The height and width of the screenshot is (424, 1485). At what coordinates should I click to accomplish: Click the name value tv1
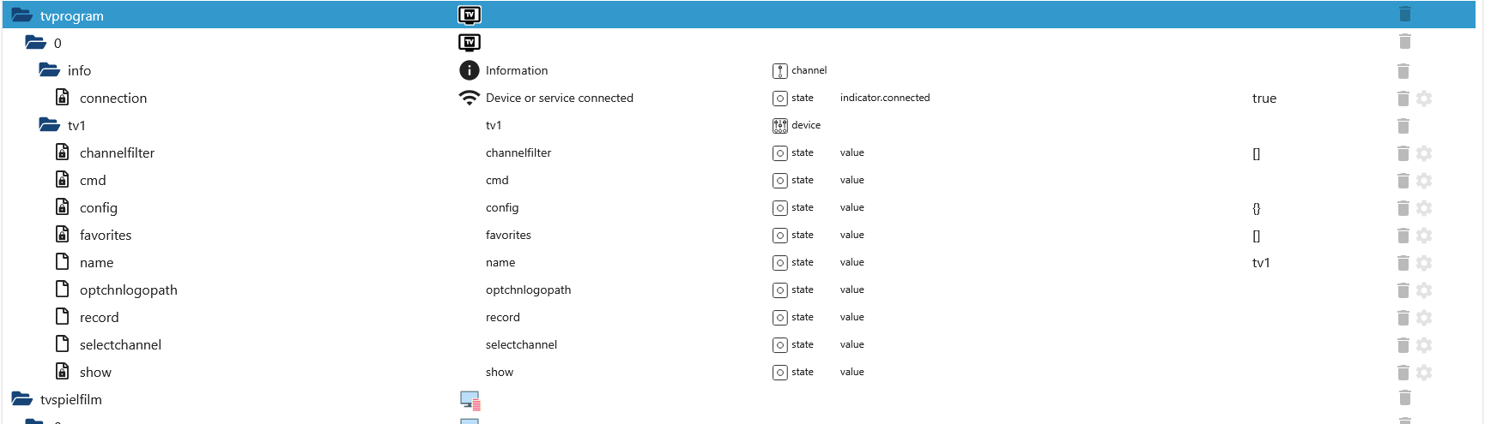[1261, 263]
